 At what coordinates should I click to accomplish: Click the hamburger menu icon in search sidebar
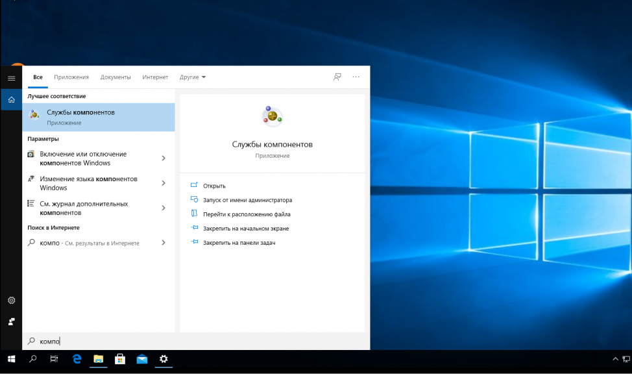(x=11, y=78)
